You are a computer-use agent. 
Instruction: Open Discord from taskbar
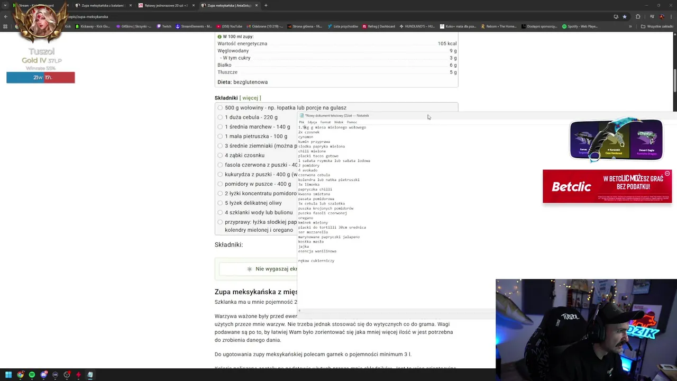(43, 375)
